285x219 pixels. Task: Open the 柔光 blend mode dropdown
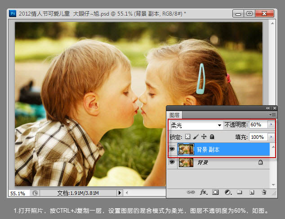[196, 125]
